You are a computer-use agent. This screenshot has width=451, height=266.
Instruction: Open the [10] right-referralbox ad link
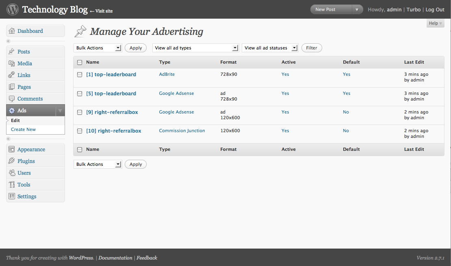point(114,131)
